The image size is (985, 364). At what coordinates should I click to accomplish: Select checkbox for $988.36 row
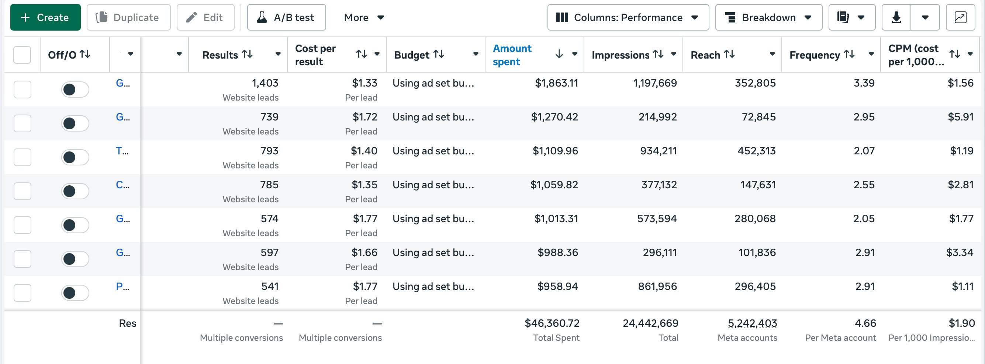click(22, 259)
